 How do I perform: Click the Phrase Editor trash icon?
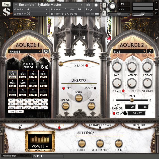point(47,66)
